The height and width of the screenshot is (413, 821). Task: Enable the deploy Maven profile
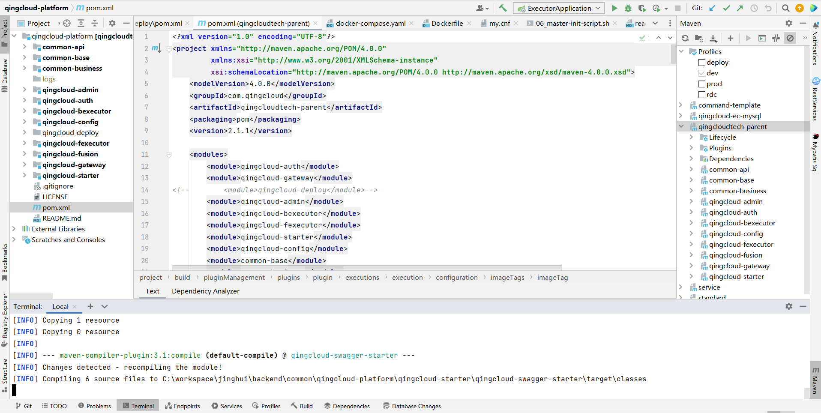tap(702, 63)
